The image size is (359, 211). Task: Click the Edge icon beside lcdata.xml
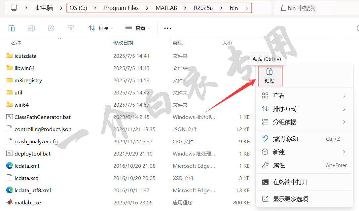(x=9, y=166)
